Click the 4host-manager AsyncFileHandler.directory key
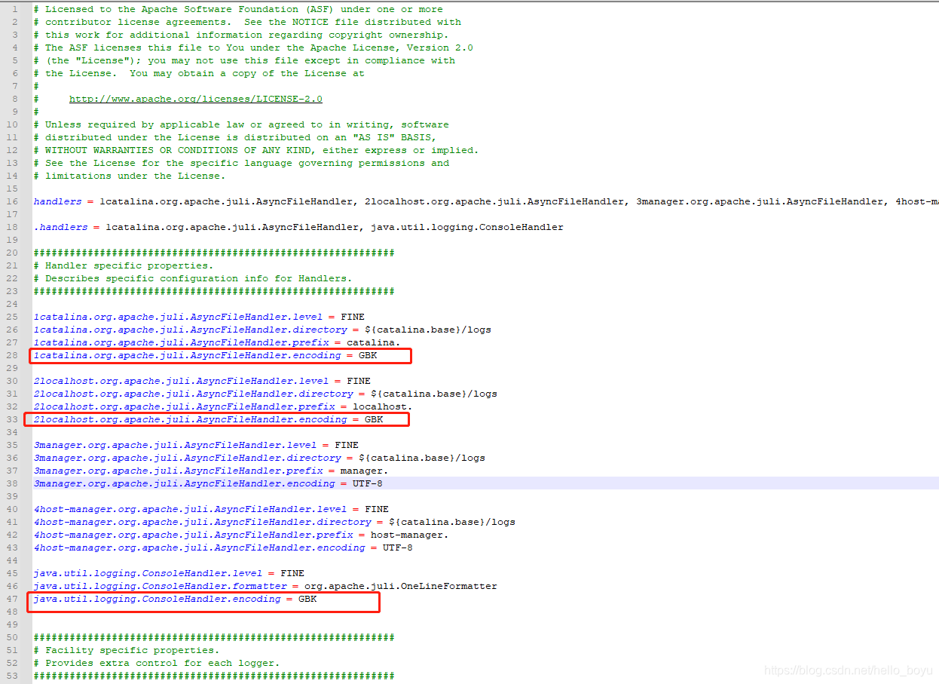 (x=202, y=522)
